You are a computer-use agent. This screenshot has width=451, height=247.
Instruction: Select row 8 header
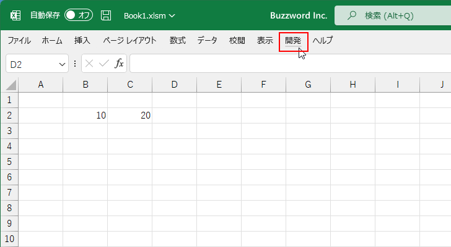click(9, 208)
